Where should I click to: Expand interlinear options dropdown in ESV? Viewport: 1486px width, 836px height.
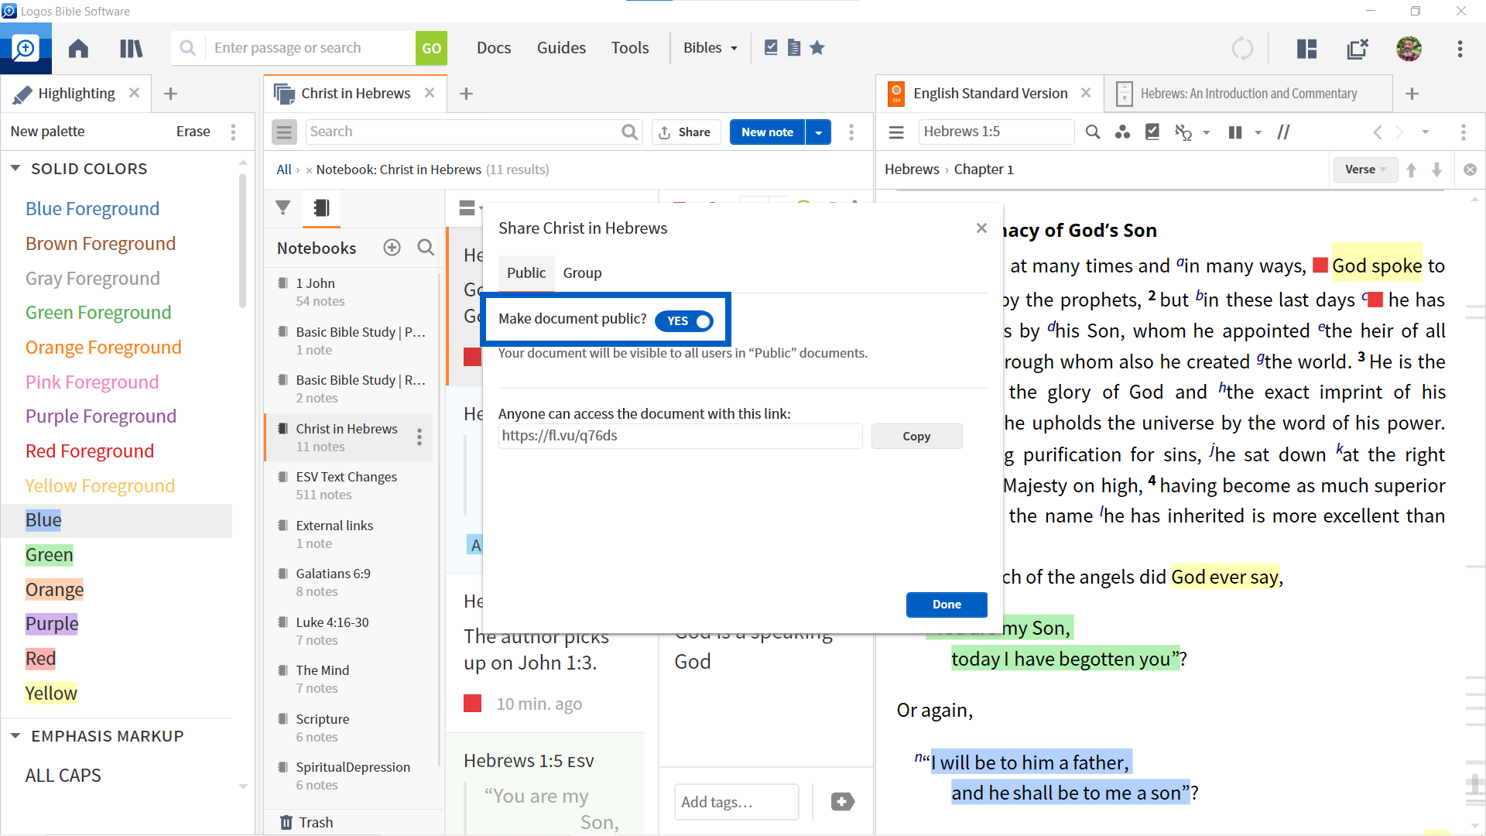pyautogui.click(x=1207, y=133)
